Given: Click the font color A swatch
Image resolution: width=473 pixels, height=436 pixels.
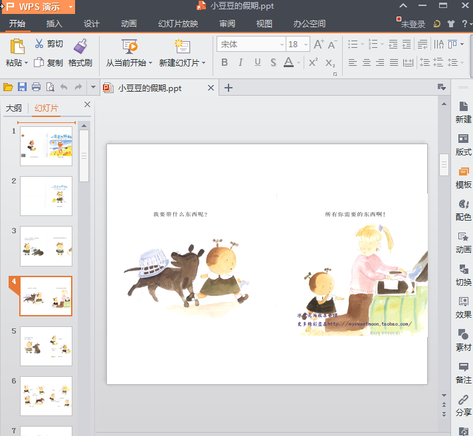Looking at the screenshot, I should [289, 62].
